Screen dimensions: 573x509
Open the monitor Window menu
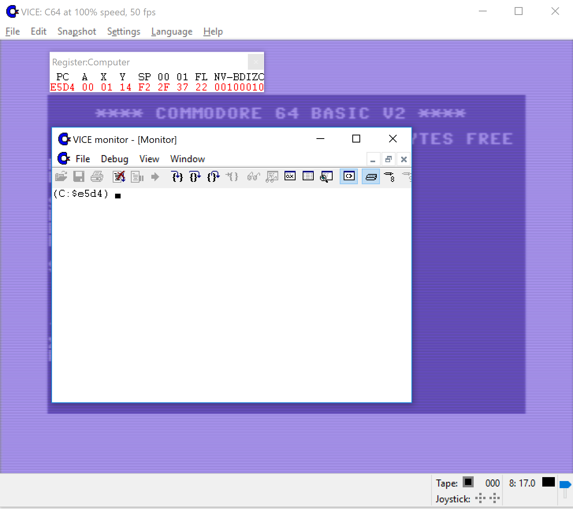187,159
